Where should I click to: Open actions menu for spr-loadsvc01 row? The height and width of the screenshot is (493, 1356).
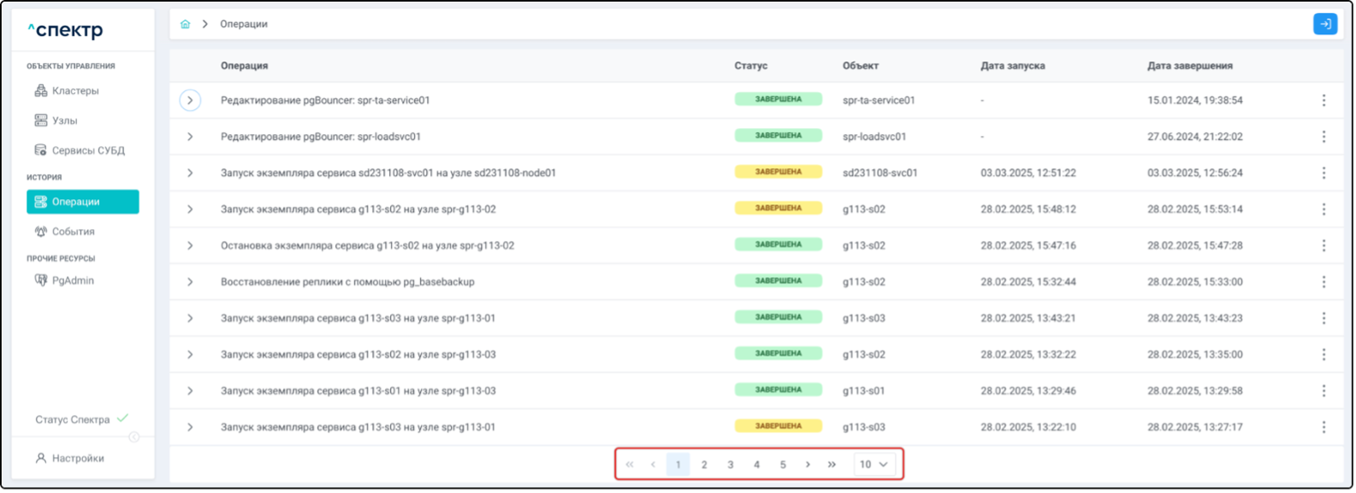click(1323, 137)
